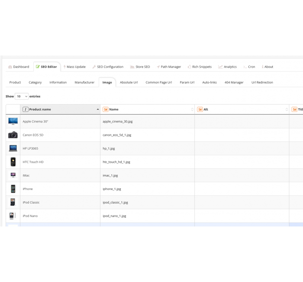Open the Show entries count dropdown
The width and height of the screenshot is (303, 282).
click(x=22, y=96)
